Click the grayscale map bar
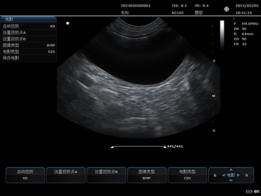261x196 pixels. [x=222, y=35]
